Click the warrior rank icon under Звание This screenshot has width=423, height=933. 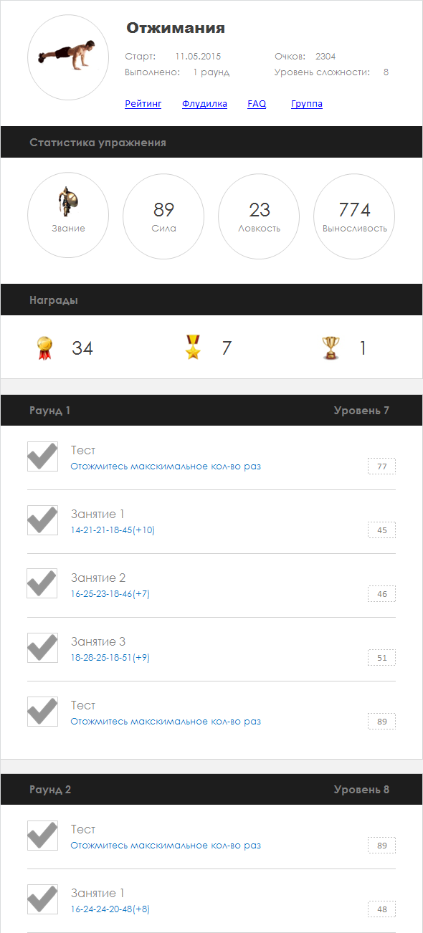click(69, 202)
